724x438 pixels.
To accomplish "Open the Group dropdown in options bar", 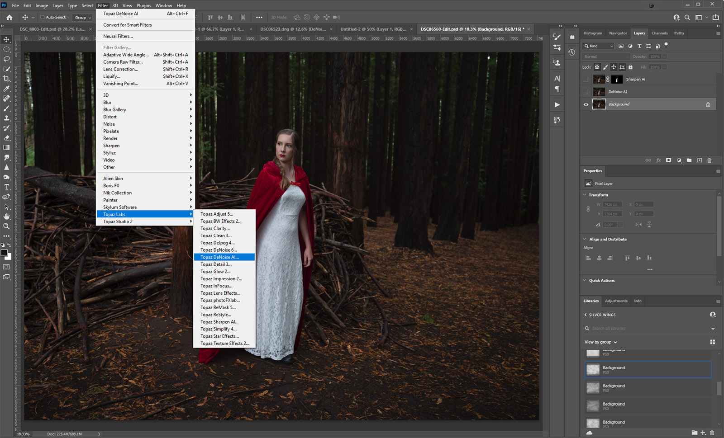I will 83,18.
